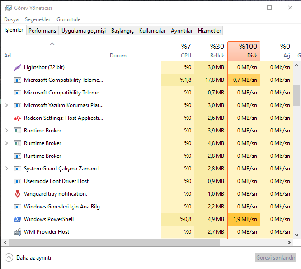This screenshot has width=301, height=269.
Task: Expand the System Guard Çalışma Zamanı process
Action: click(x=6, y=169)
